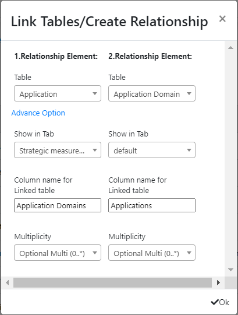
Task: Expand the default Show in Tab dropdown
Action: point(152,150)
